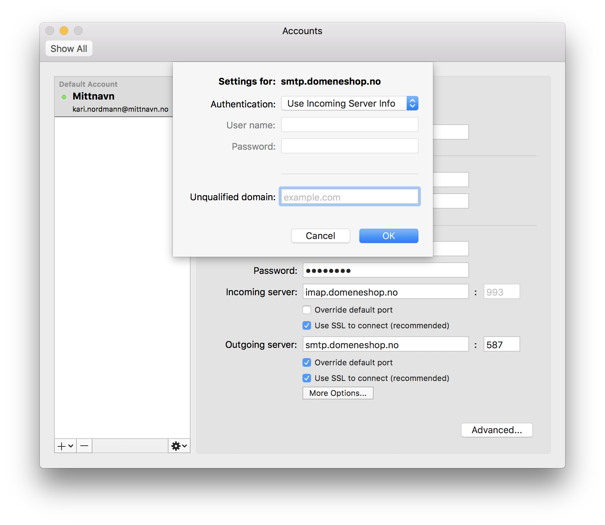
Task: Click the yellow minimize window button
Action: [64, 31]
